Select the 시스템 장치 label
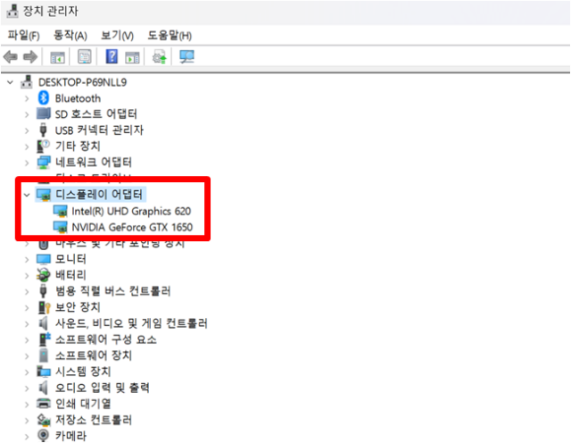The width and height of the screenshot is (571, 443). click(x=83, y=372)
